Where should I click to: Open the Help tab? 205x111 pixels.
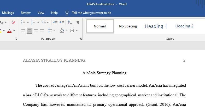[x=54, y=13]
